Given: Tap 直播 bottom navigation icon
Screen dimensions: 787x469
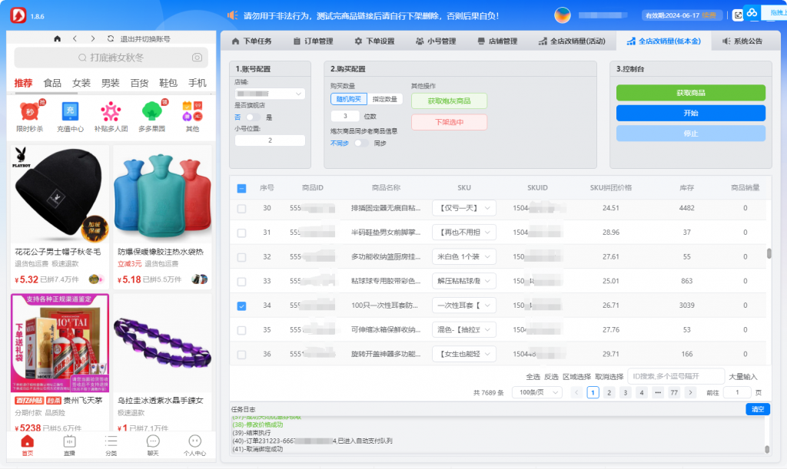Looking at the screenshot, I should (69, 441).
